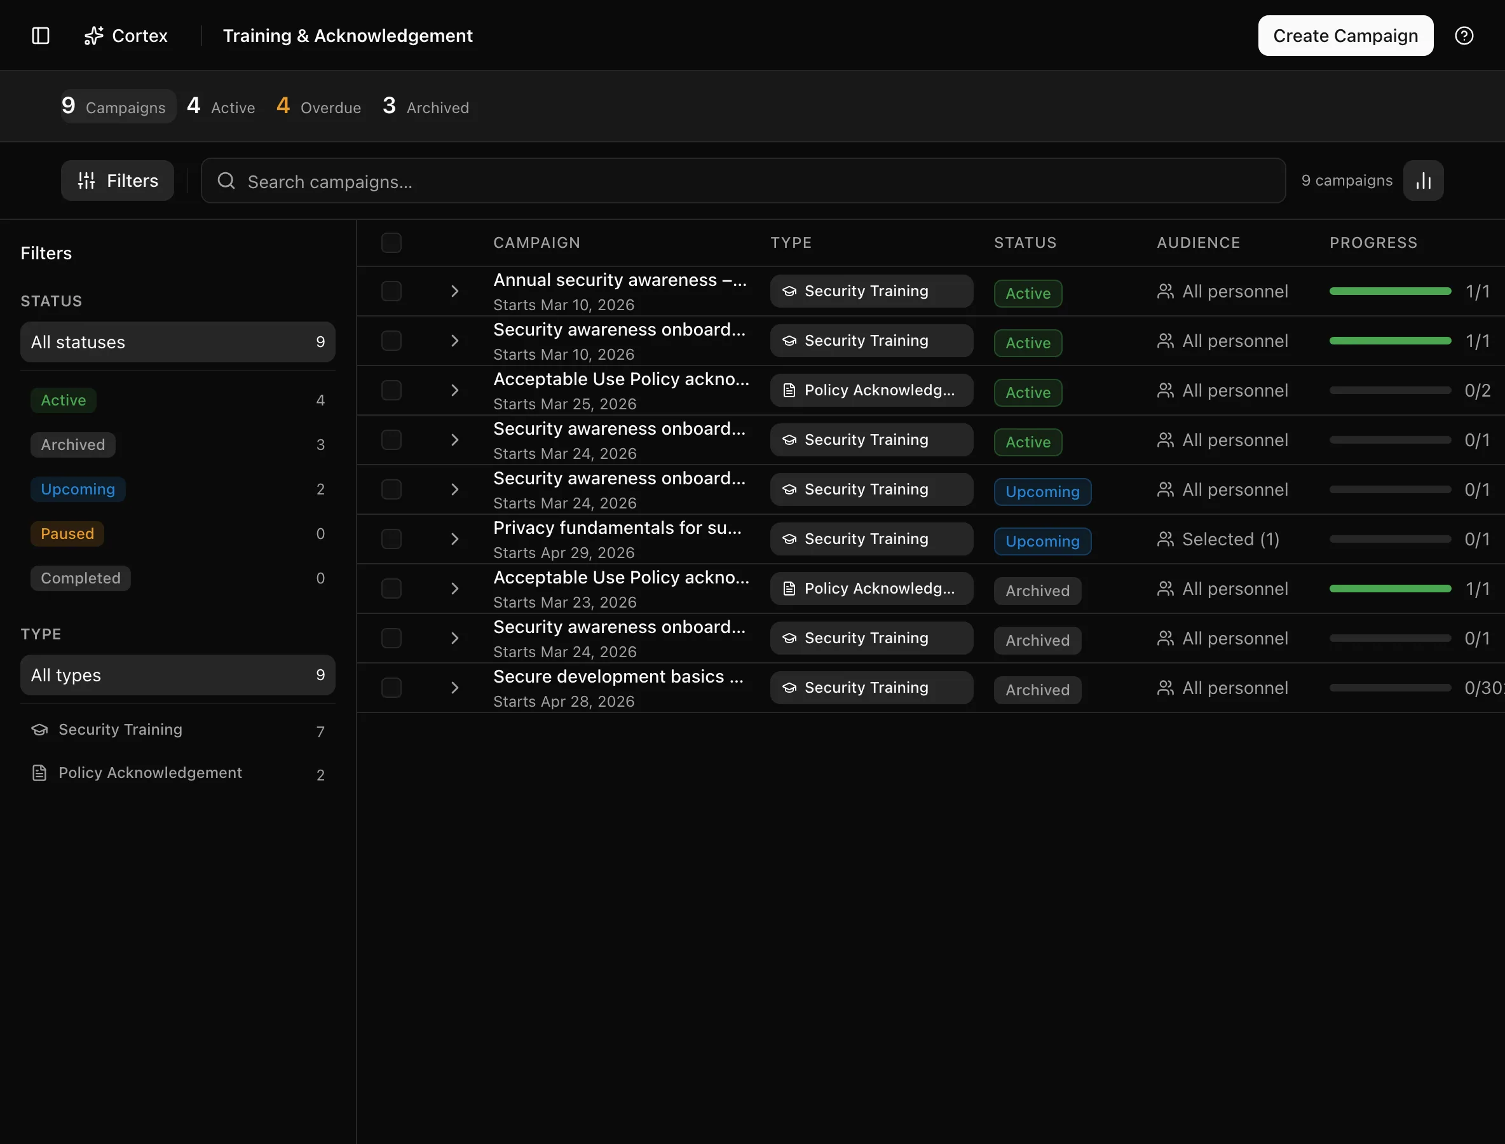Click progress bar of Secure development basics
1505x1144 pixels.
coord(1390,688)
